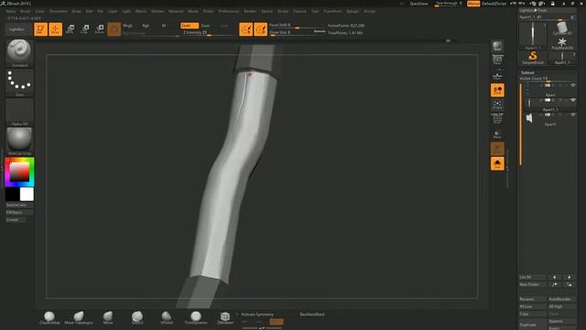Activate the Rotate transform tool
This screenshot has width=586, height=330.
pos(100,29)
